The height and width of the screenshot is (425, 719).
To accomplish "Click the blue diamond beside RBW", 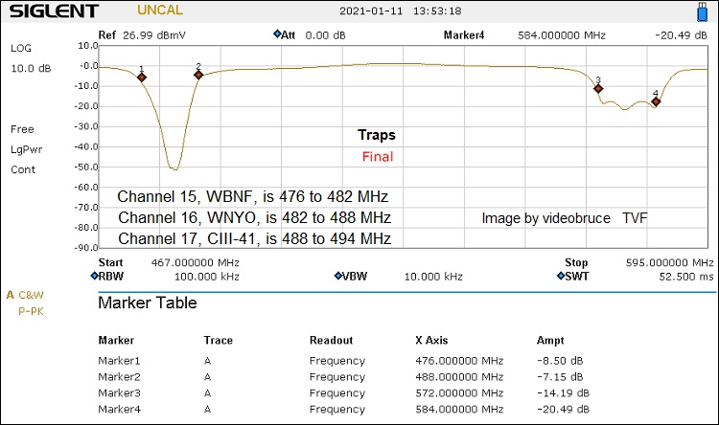I will click(95, 276).
